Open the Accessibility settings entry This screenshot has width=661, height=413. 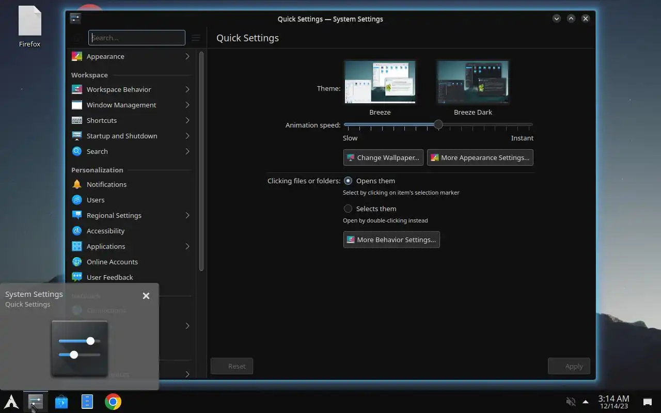pyautogui.click(x=131, y=231)
